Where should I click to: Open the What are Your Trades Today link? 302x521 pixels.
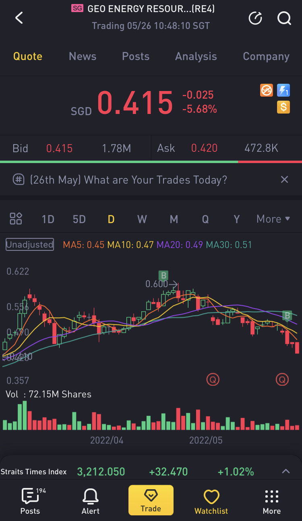(128, 180)
